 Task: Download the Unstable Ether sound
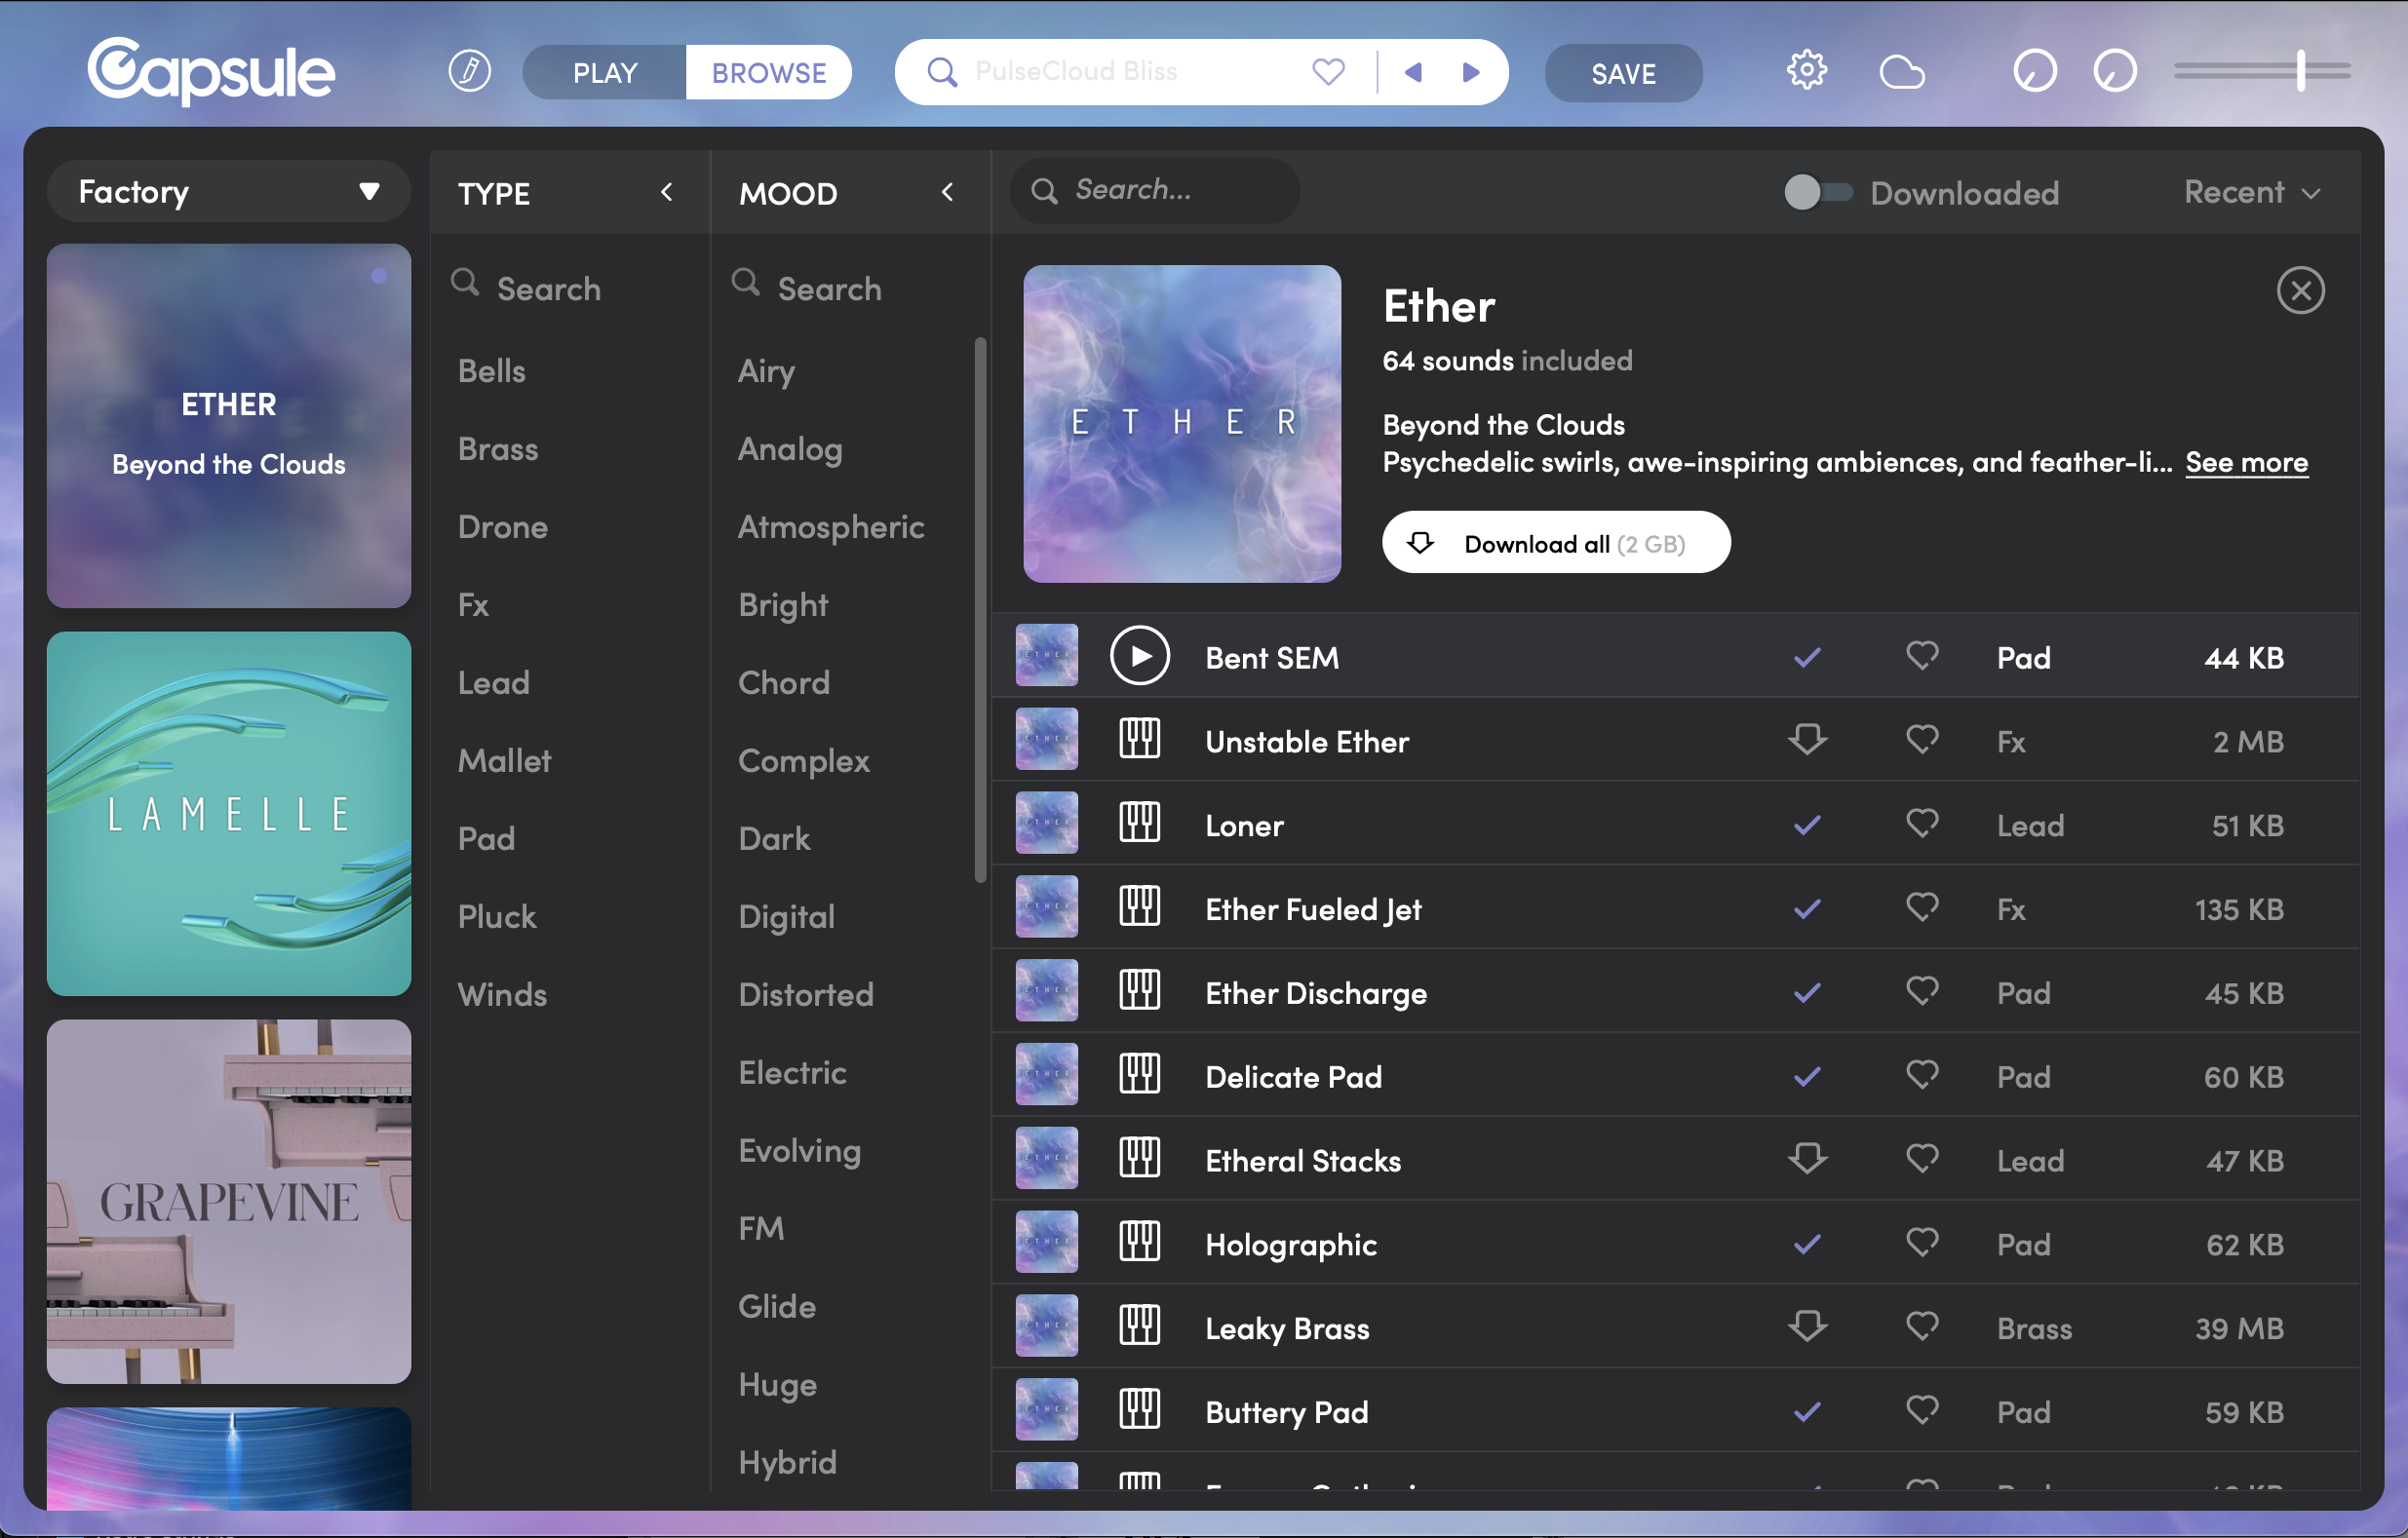[x=1806, y=741]
